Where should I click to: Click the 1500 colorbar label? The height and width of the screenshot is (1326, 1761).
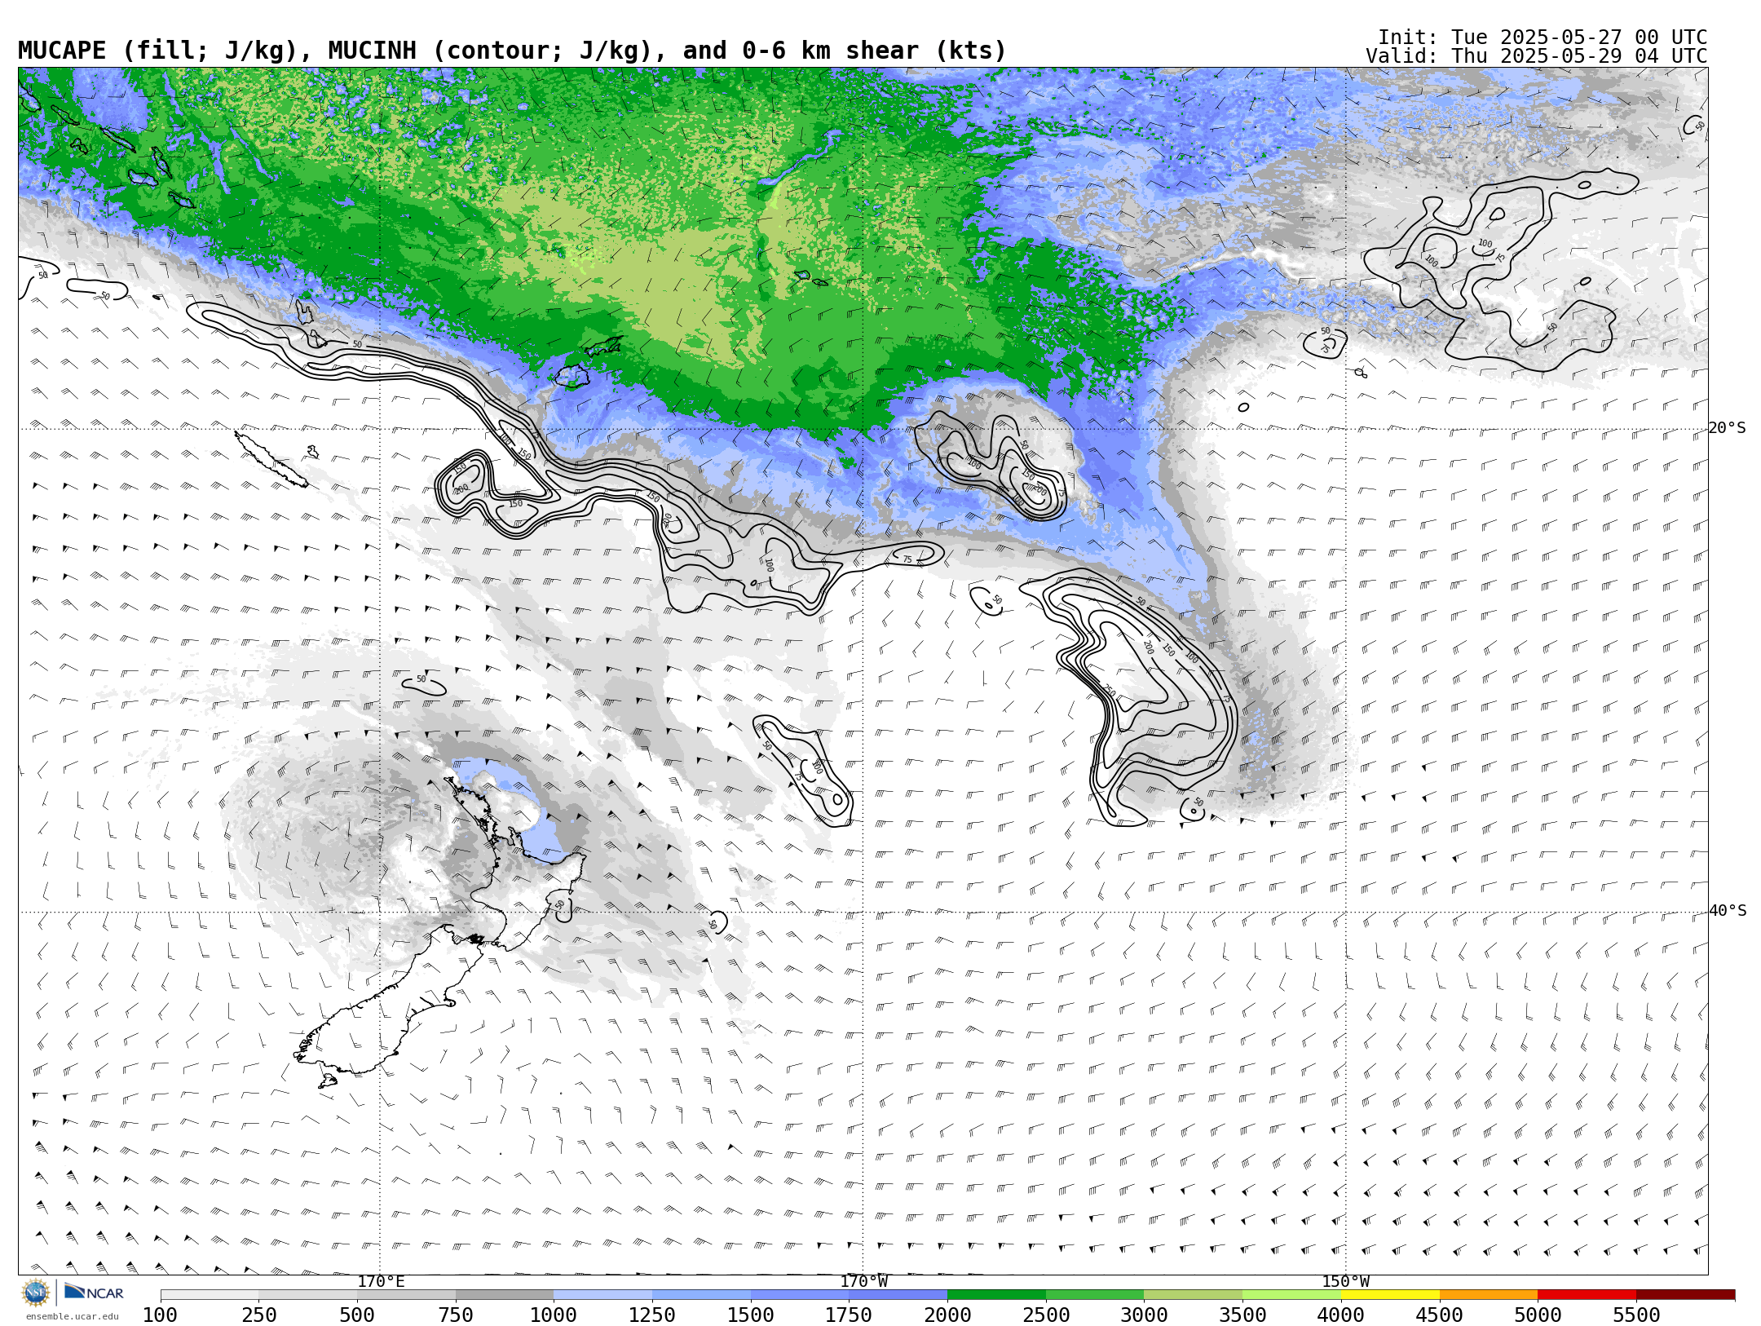751,1315
